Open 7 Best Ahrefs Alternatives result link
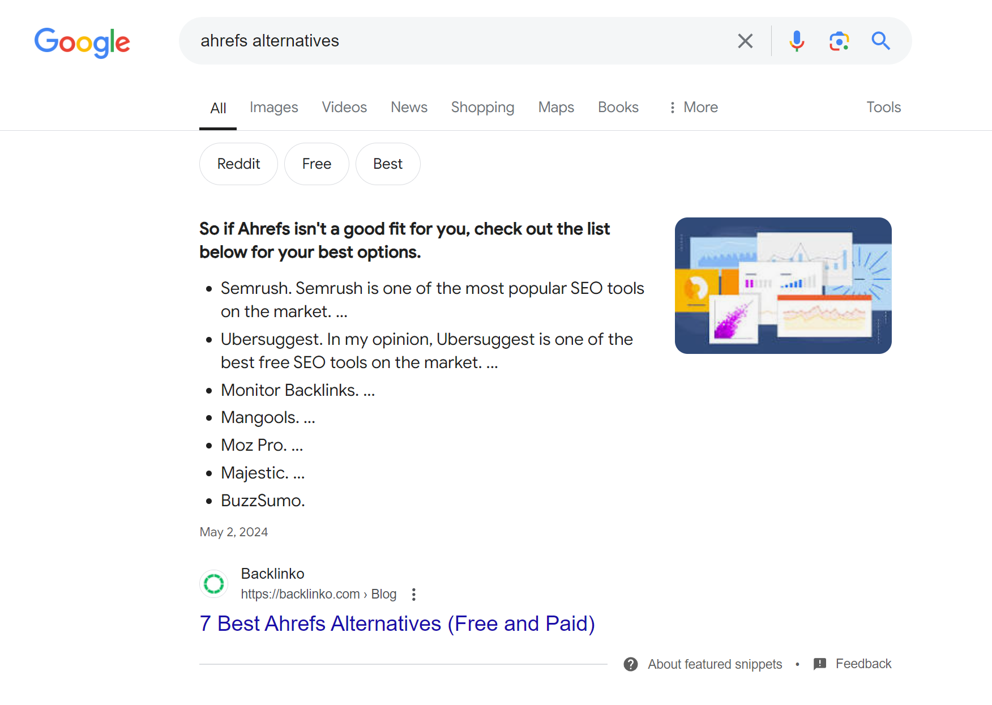 pos(397,623)
